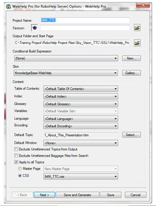Click the Save button
Viewport: 156px width, 206px height.
click(x=111, y=195)
